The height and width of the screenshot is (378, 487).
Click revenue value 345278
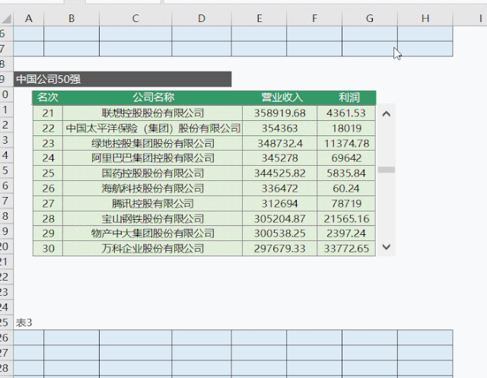coord(280,158)
